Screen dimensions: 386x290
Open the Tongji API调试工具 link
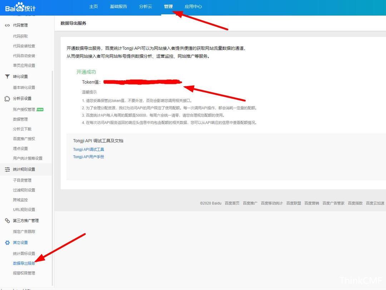pos(89,149)
